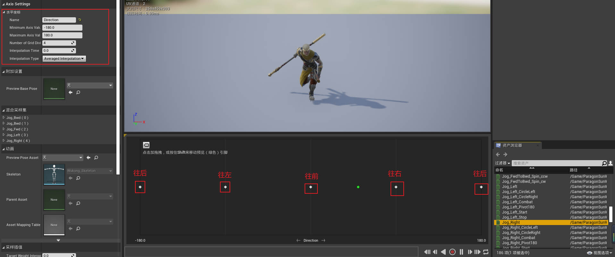The width and height of the screenshot is (615, 257).
Task: Expand the Jog_Left ( 3 ) sample
Action: pyautogui.click(x=4, y=135)
